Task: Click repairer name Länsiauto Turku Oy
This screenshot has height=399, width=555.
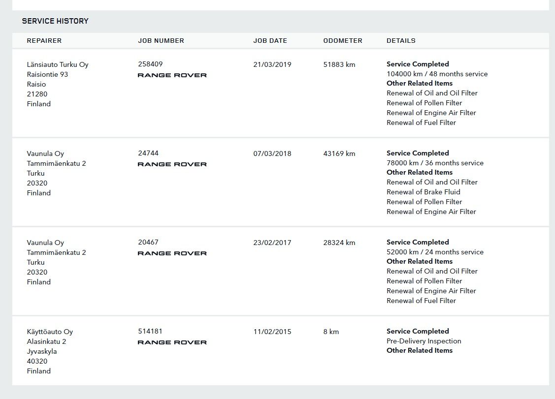Action: (58, 65)
